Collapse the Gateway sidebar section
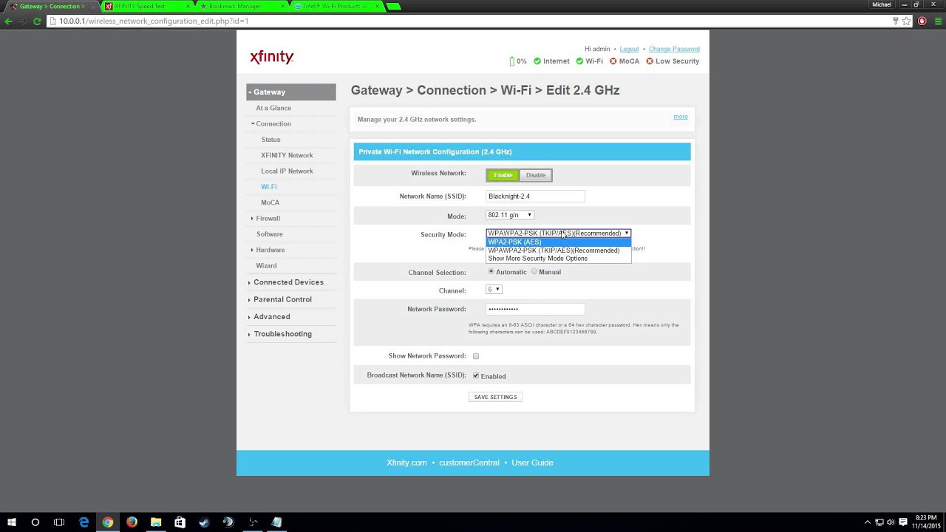 coord(291,92)
